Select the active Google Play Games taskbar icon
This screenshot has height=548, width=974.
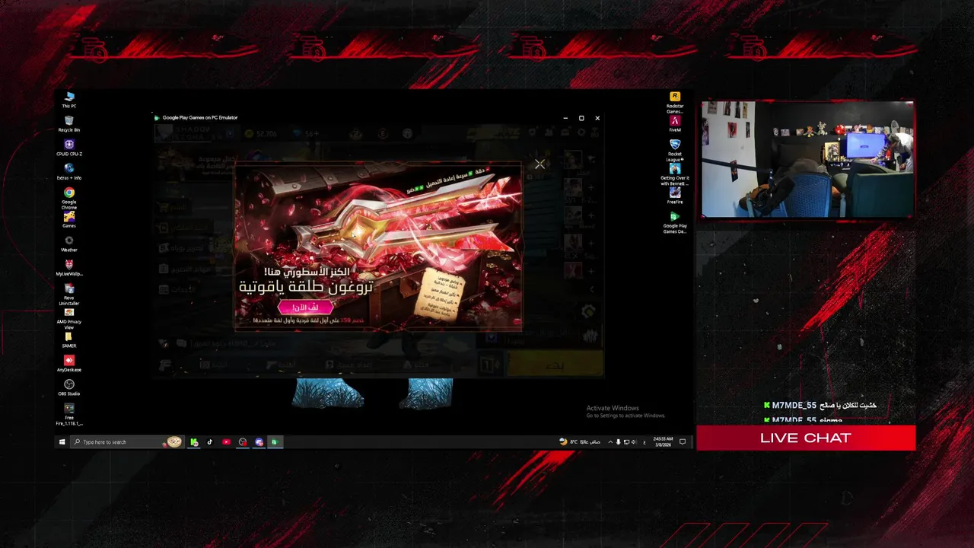pyautogui.click(x=275, y=441)
